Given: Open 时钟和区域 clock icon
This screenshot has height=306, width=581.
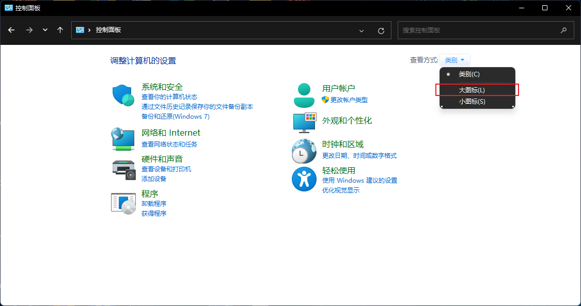Looking at the screenshot, I should [x=304, y=151].
